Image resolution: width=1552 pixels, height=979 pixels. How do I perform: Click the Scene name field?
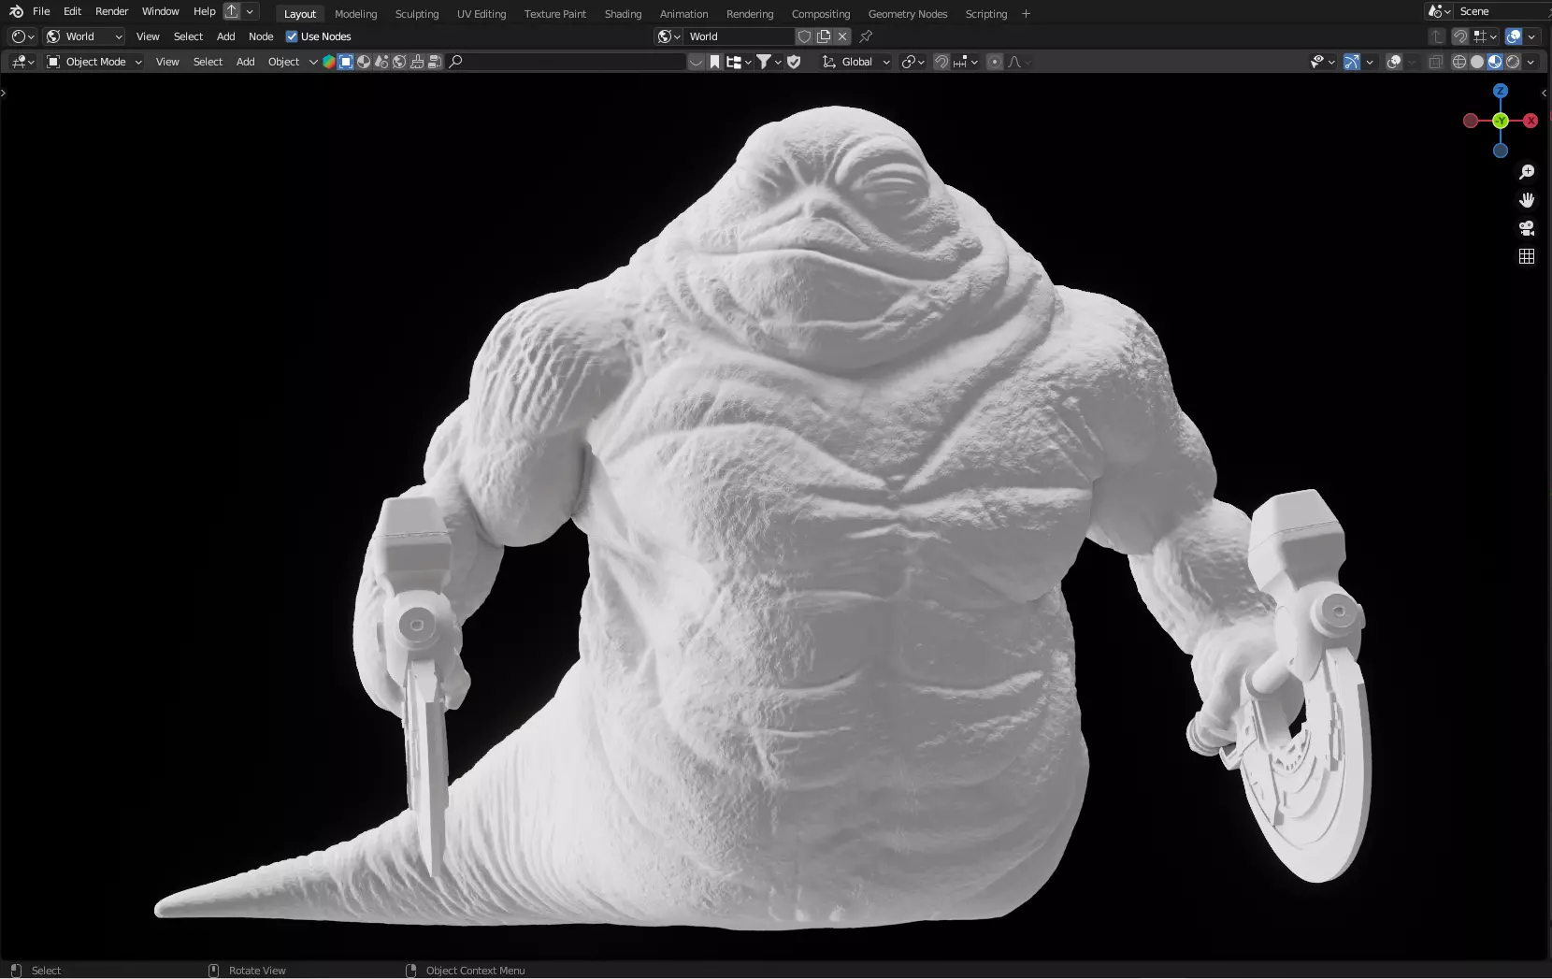[1502, 11]
